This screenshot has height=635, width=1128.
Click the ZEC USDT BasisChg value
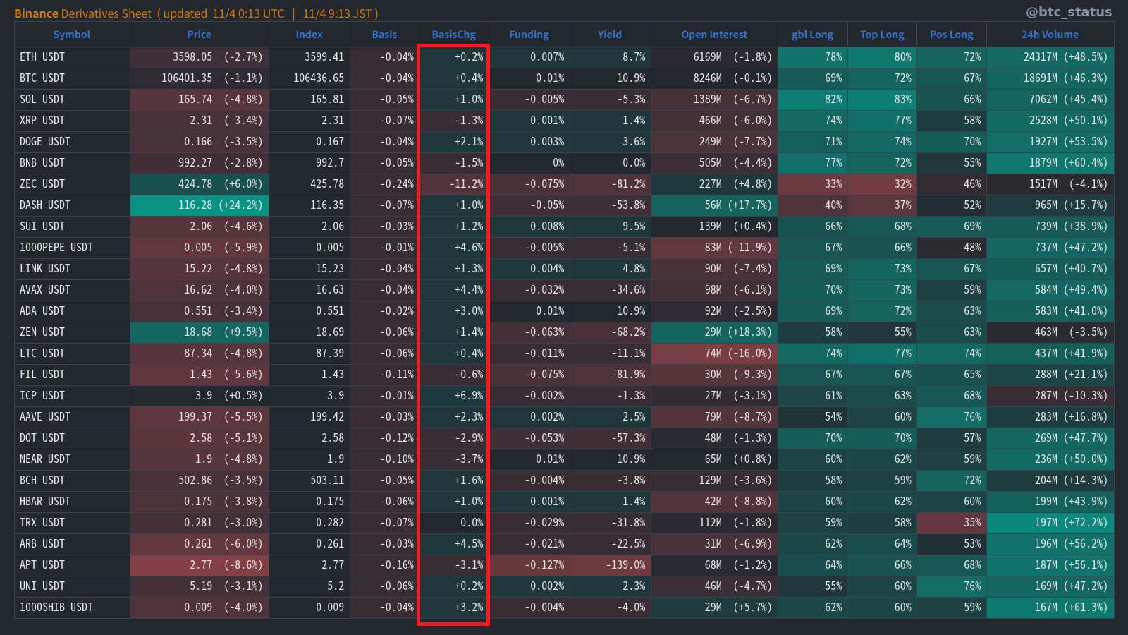(x=466, y=184)
